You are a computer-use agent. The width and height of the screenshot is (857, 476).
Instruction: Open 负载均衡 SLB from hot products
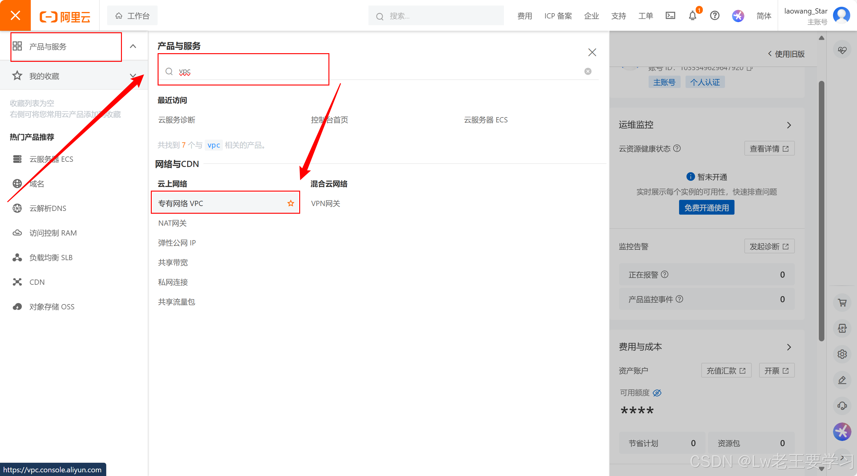pos(50,257)
